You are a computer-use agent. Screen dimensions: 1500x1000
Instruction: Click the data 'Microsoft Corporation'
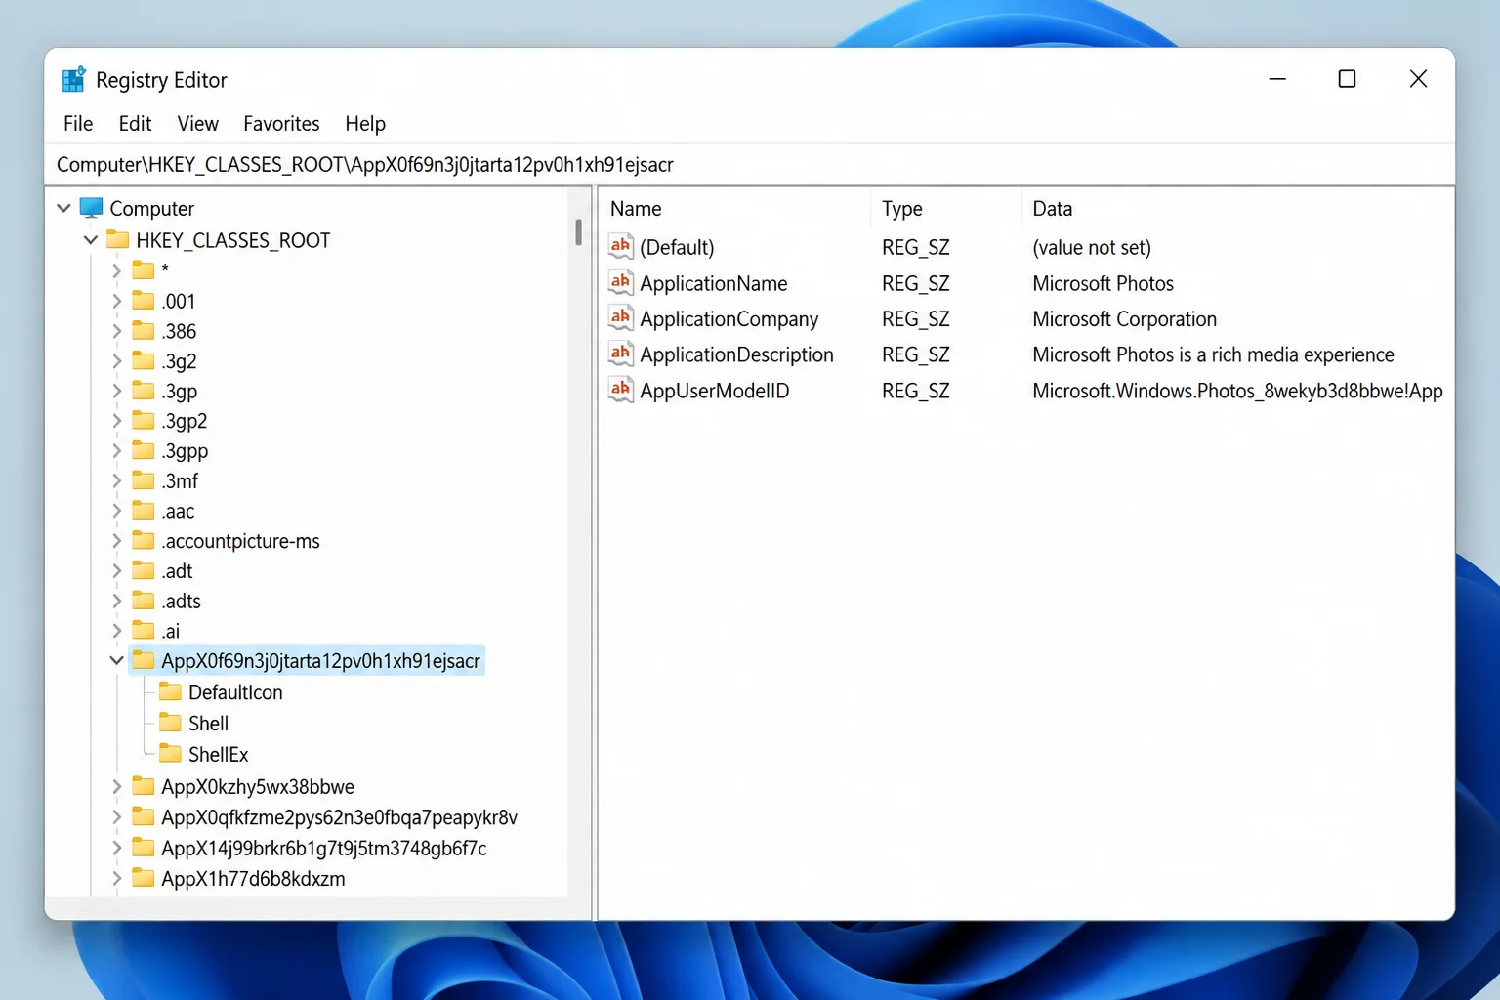click(1124, 319)
